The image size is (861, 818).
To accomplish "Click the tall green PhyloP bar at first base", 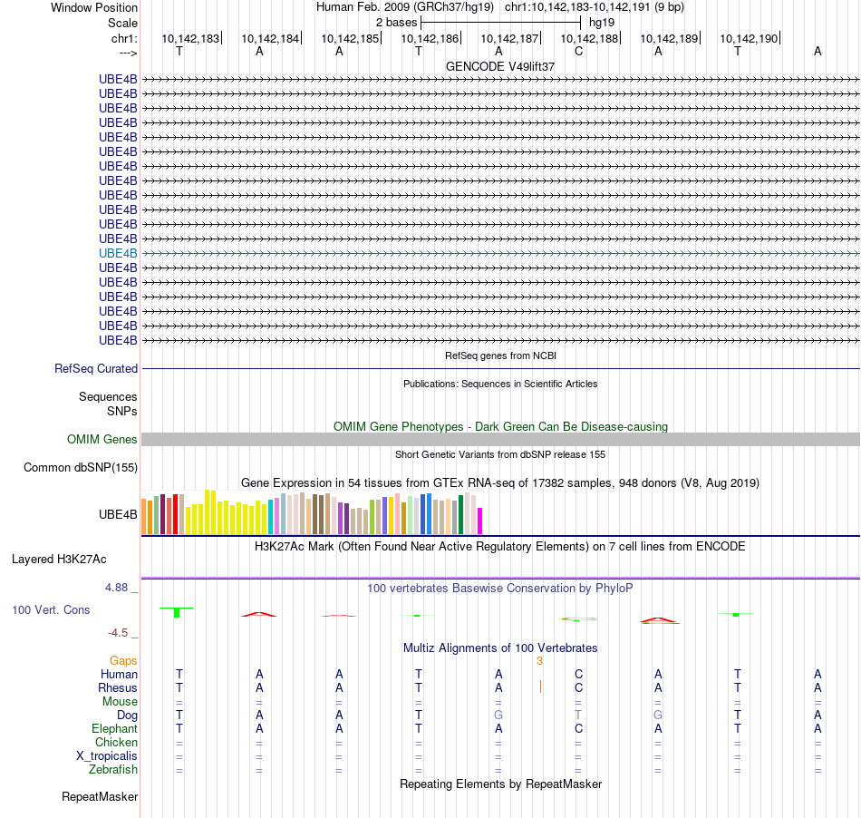I will [177, 612].
